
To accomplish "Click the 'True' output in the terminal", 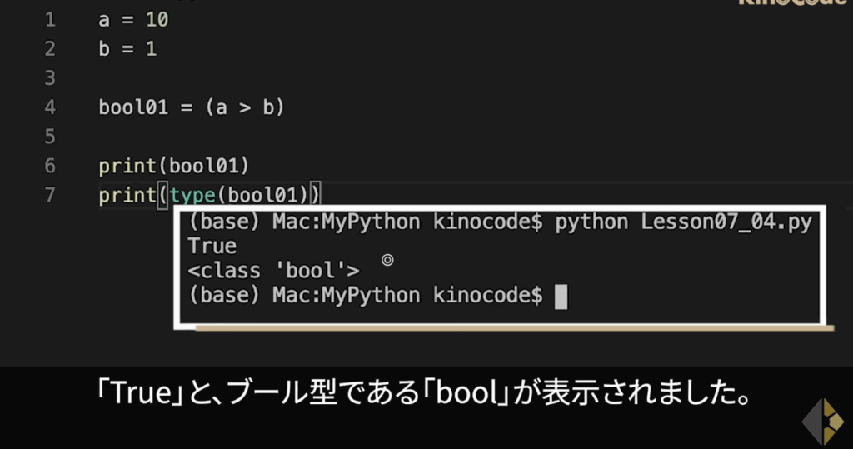I will 212,247.
